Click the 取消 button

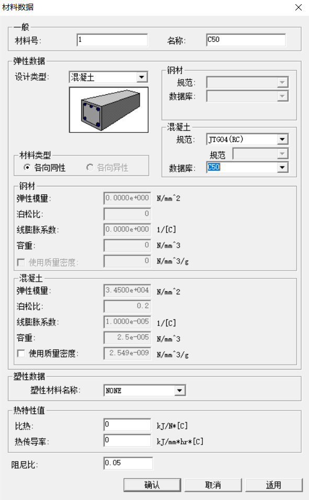click(213, 485)
